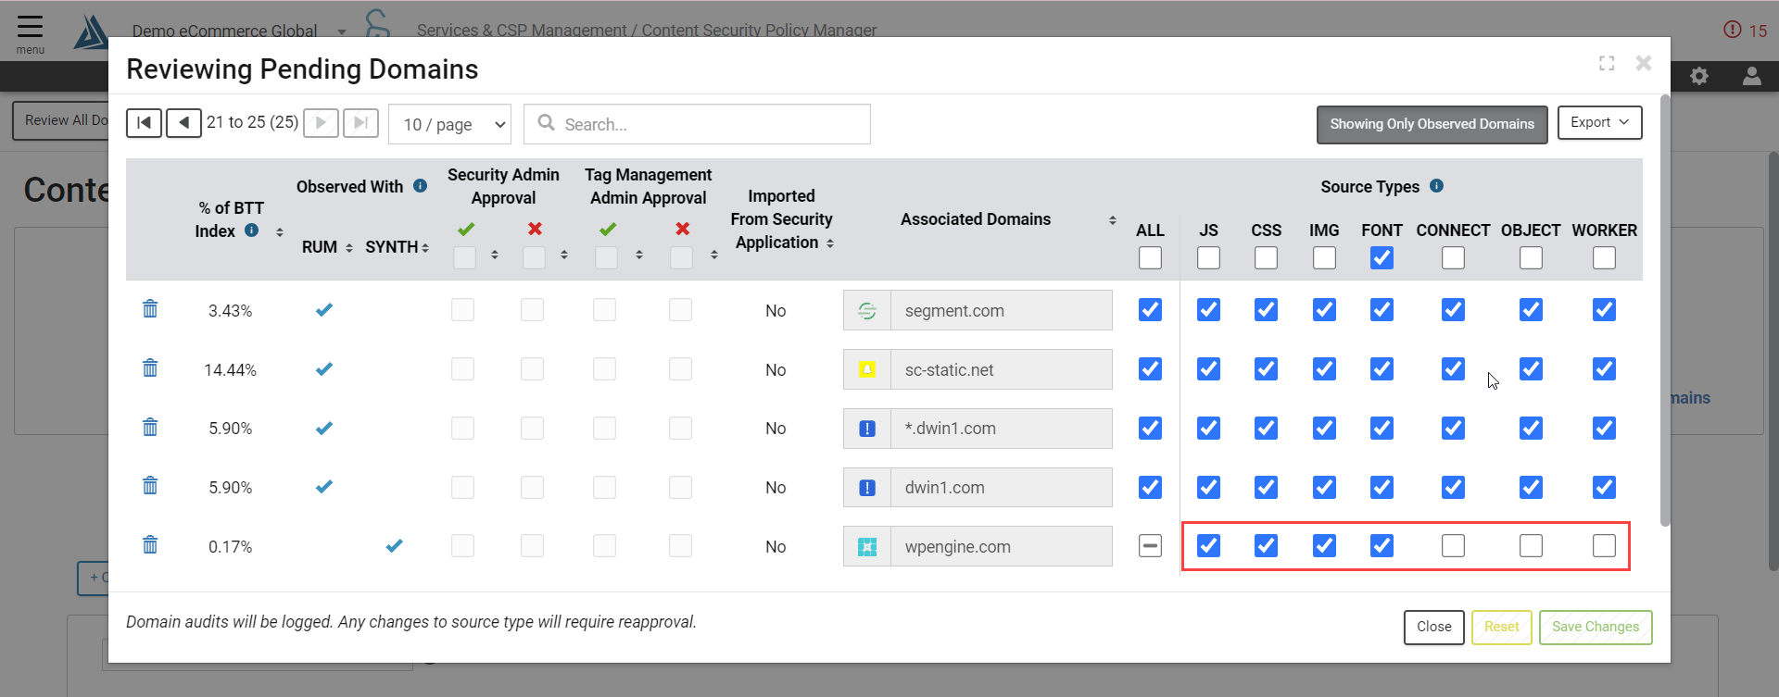Click trash icon for sc-static.net row
Viewport: 1779px width, 697px height.
click(x=150, y=368)
